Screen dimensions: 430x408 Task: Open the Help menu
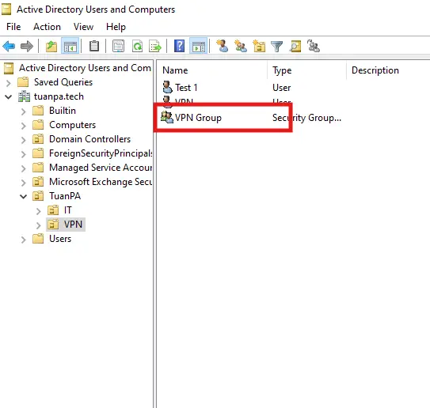pyautogui.click(x=116, y=27)
